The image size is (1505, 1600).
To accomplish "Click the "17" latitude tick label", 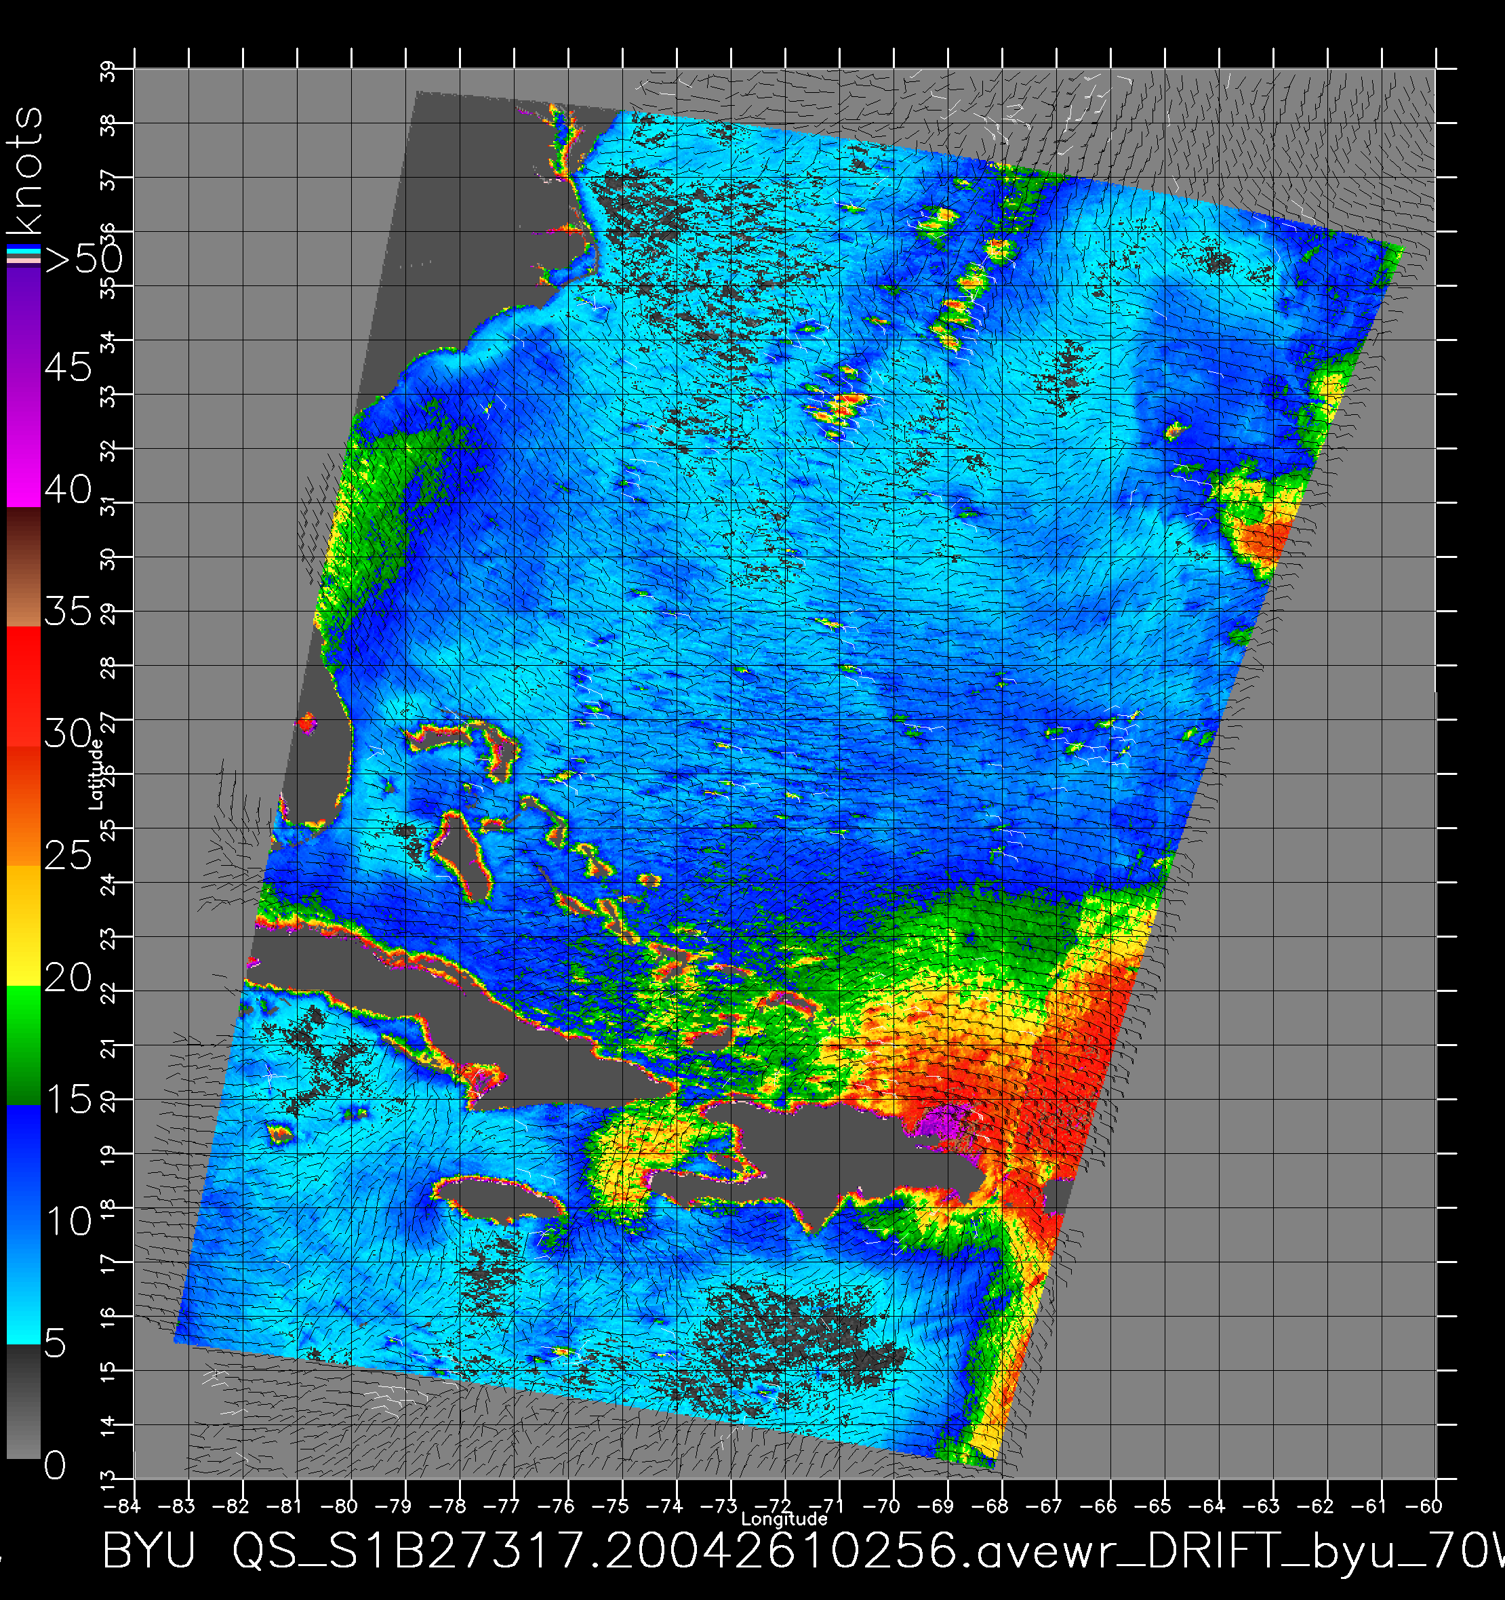I will (108, 1265).
